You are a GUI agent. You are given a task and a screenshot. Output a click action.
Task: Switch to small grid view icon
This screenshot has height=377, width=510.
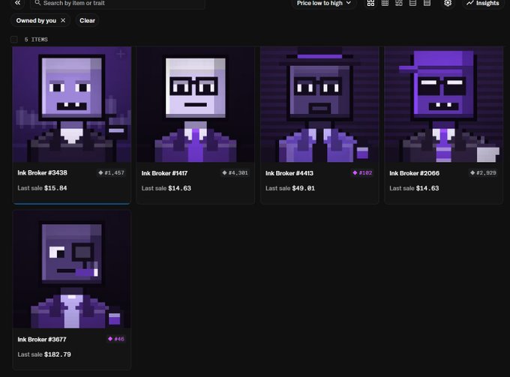(x=385, y=3)
